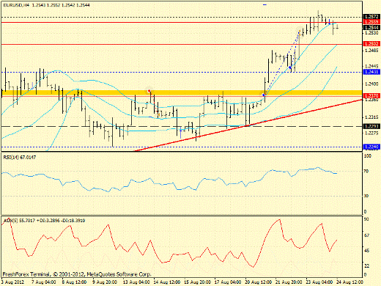Click the 8 Aug 12:00 time label
Screen dimensions: 381x286
tap(74, 282)
